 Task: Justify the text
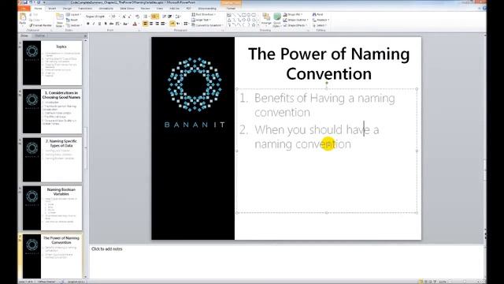click(163, 24)
